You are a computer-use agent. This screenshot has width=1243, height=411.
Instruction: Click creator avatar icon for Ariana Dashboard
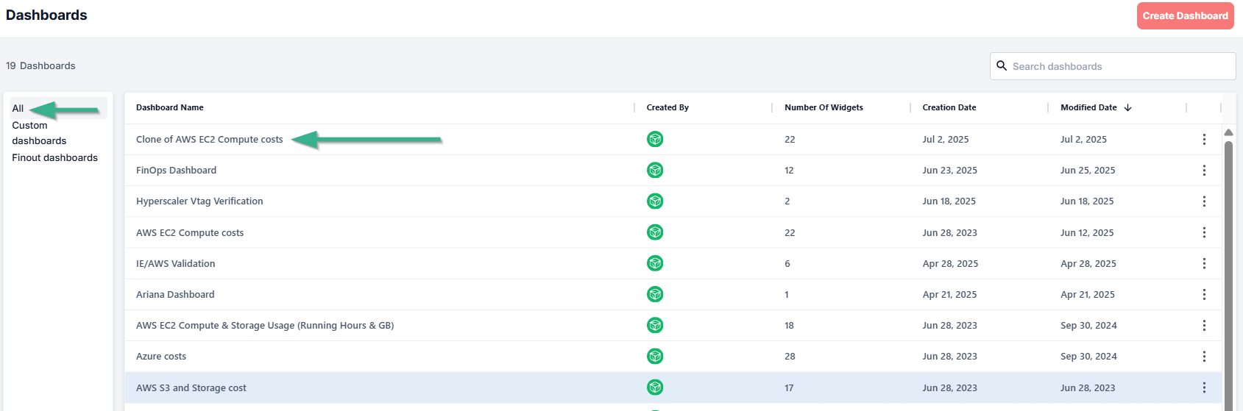[655, 294]
